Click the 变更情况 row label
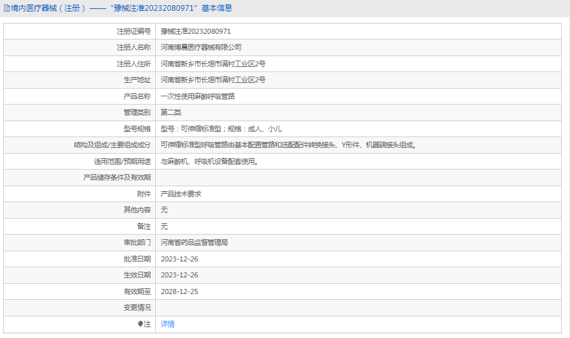 click(137, 307)
